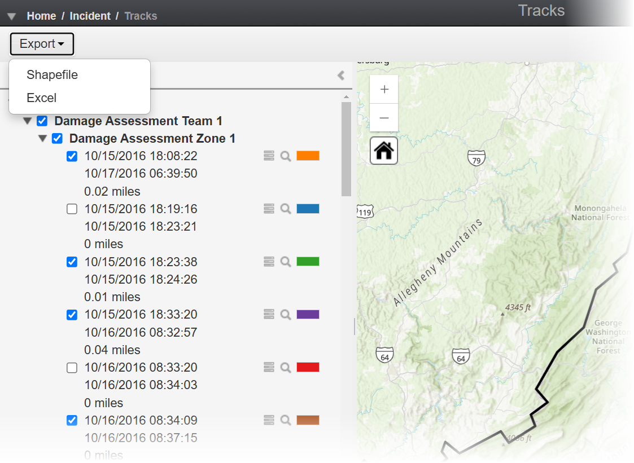Collapse the tracks panel using the chevron
Screen dimensions: 634x463
point(341,74)
